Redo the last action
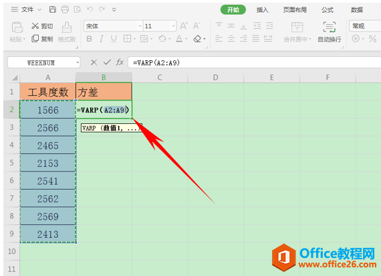The width and height of the screenshot is (381, 276). (x=102, y=9)
